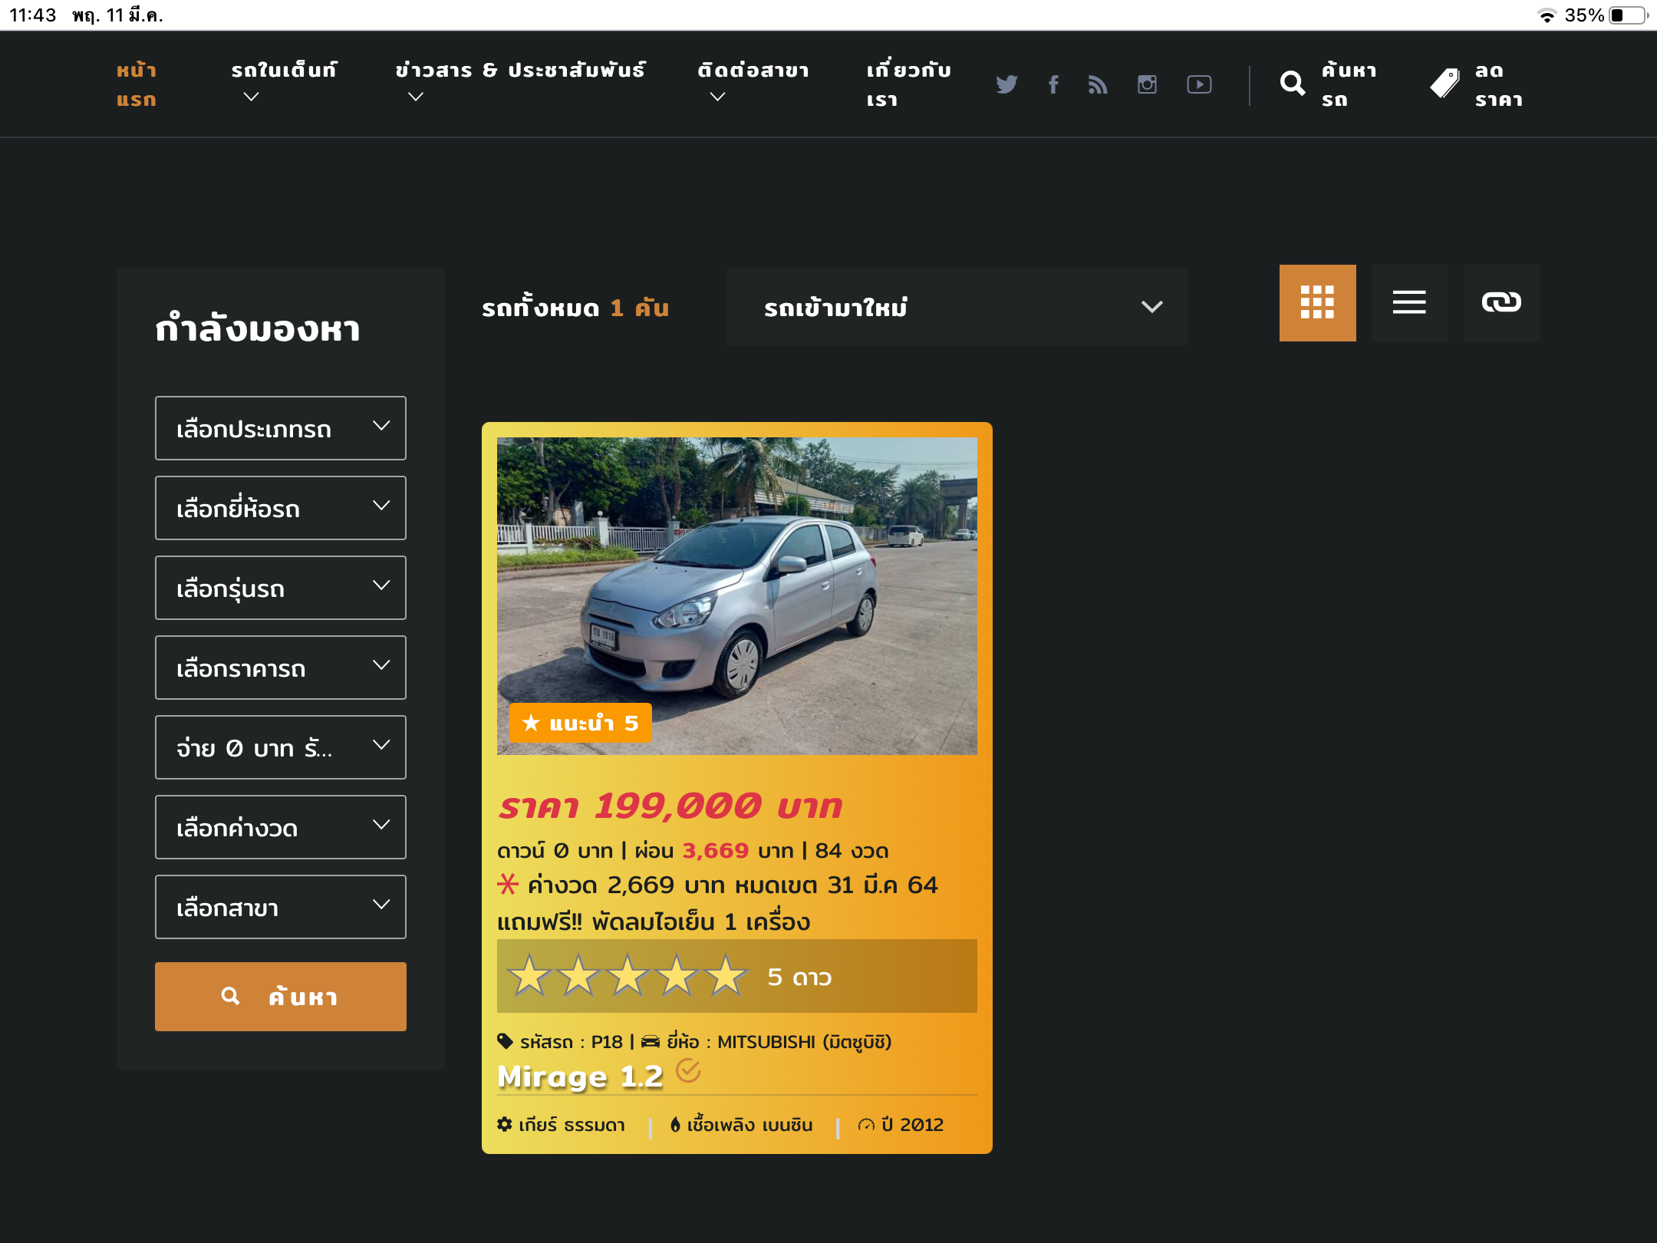Switch to grid view layout
This screenshot has height=1243, width=1657.
click(x=1317, y=302)
